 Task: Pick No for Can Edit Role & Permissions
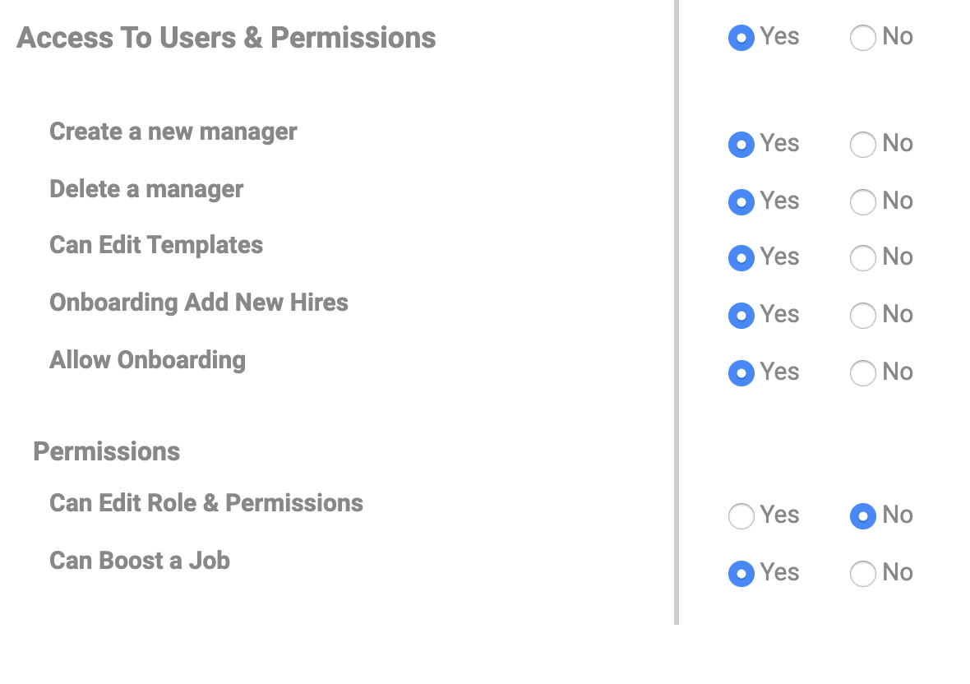pos(862,516)
